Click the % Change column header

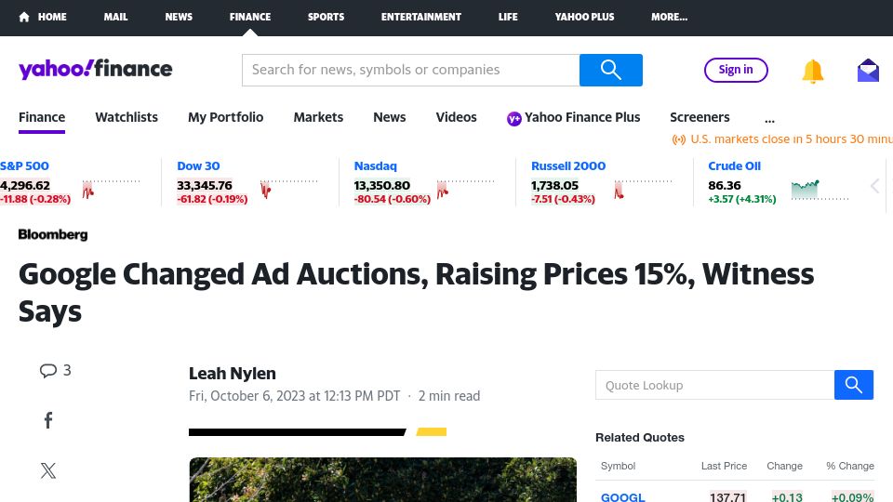(850, 466)
